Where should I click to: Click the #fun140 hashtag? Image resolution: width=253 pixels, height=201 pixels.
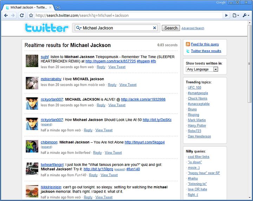point(133,169)
